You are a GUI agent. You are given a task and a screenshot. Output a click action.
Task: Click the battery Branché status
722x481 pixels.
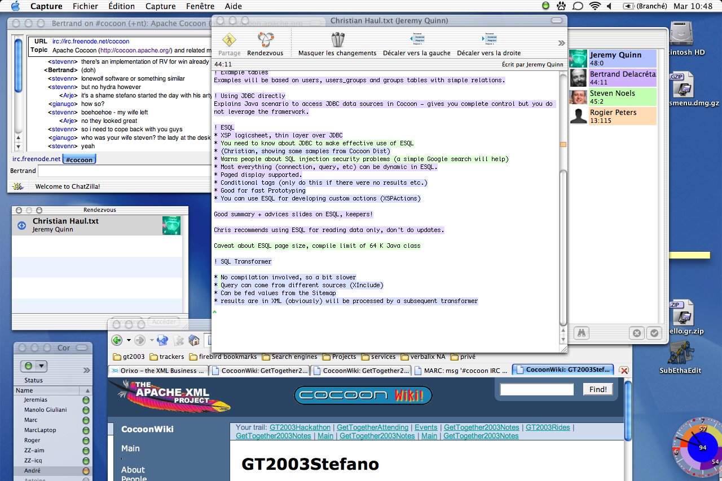click(x=645, y=6)
